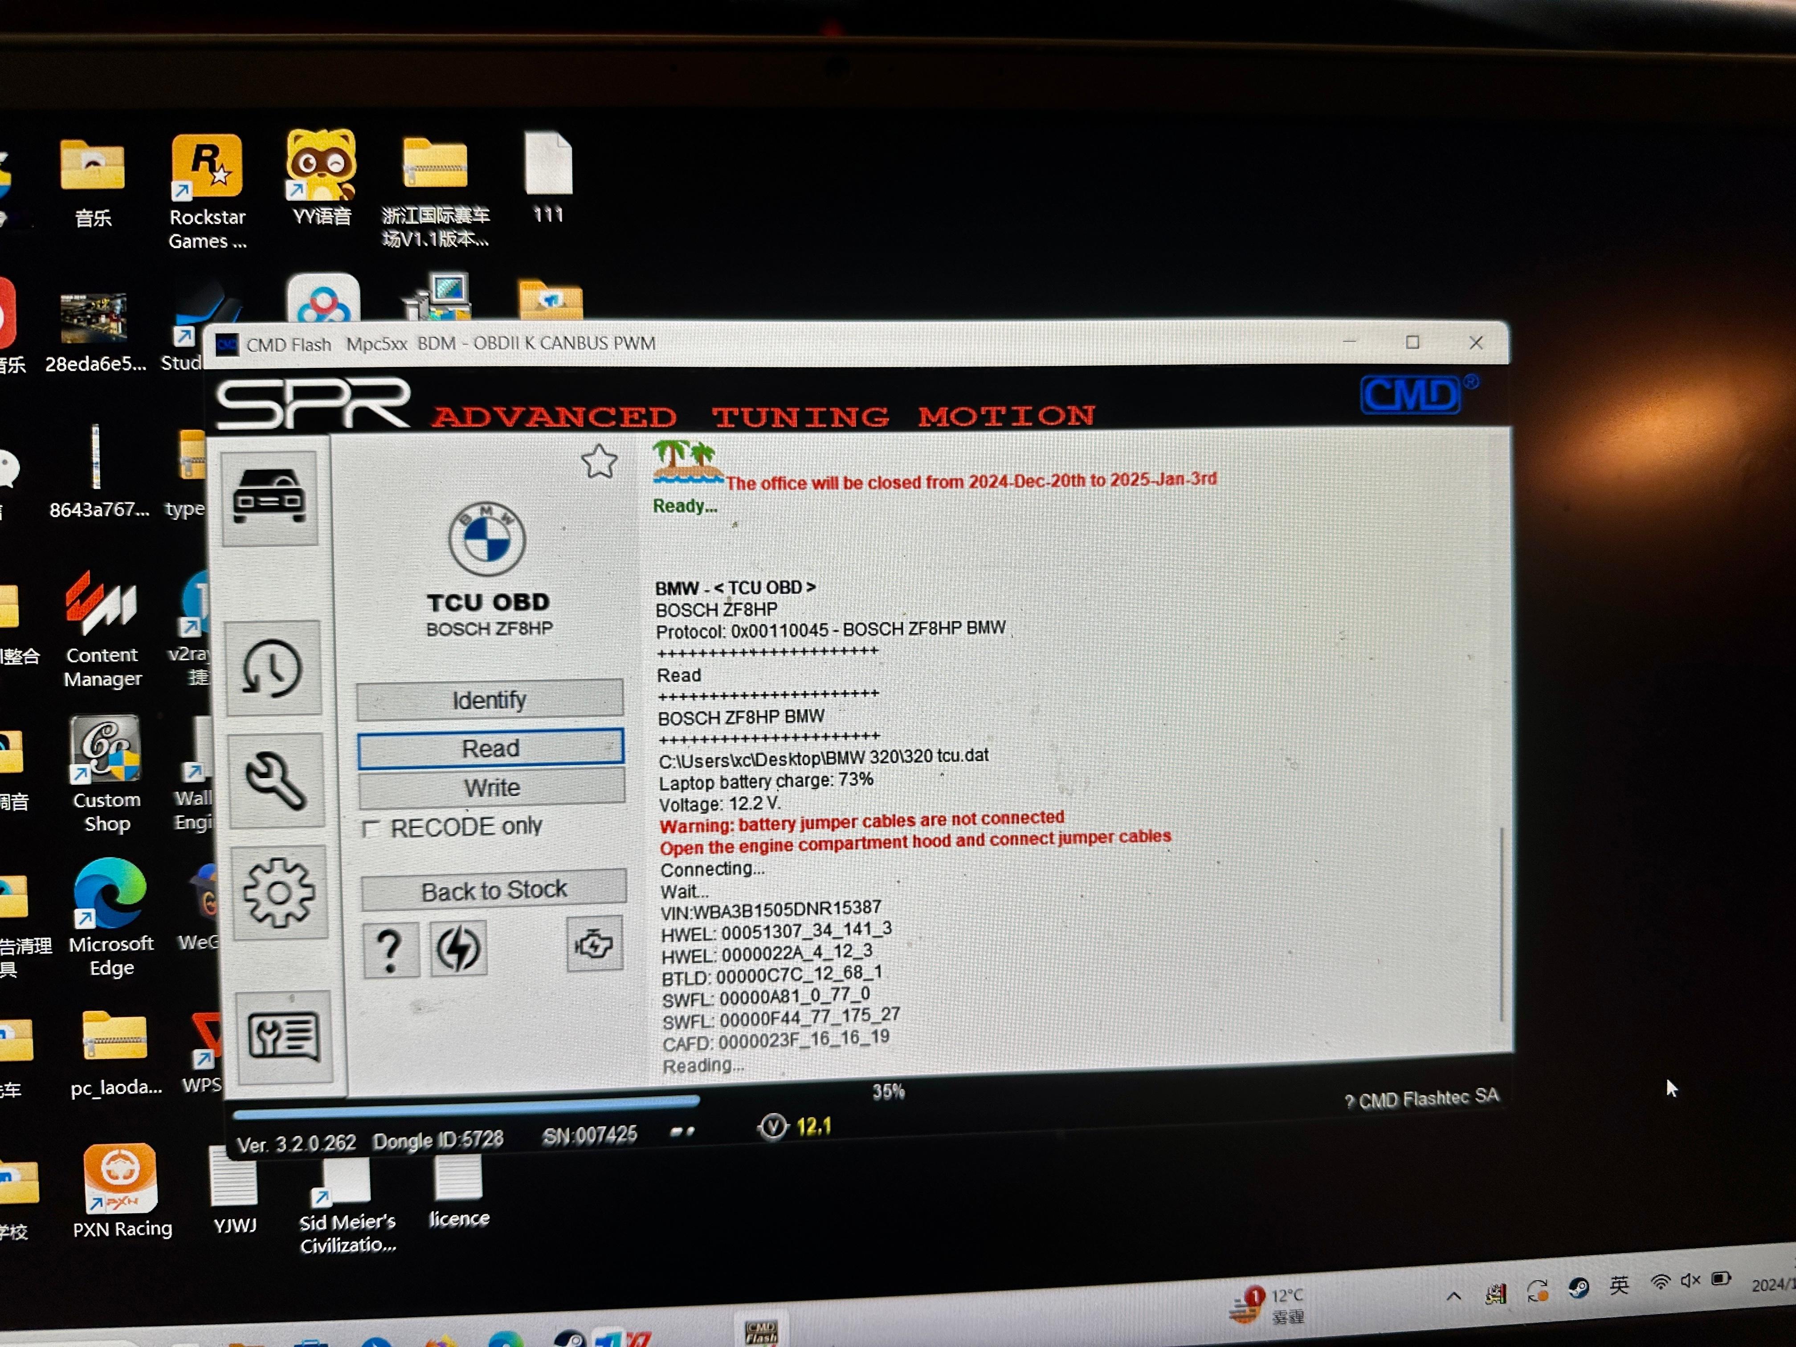Screen dimensions: 1796x1347
Task: Click the CAFD: 0000023F_16_16_19 line
Action: [776, 1040]
